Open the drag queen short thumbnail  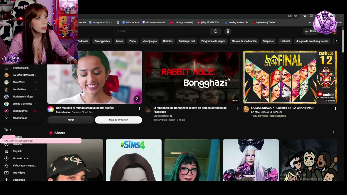tap(251, 160)
